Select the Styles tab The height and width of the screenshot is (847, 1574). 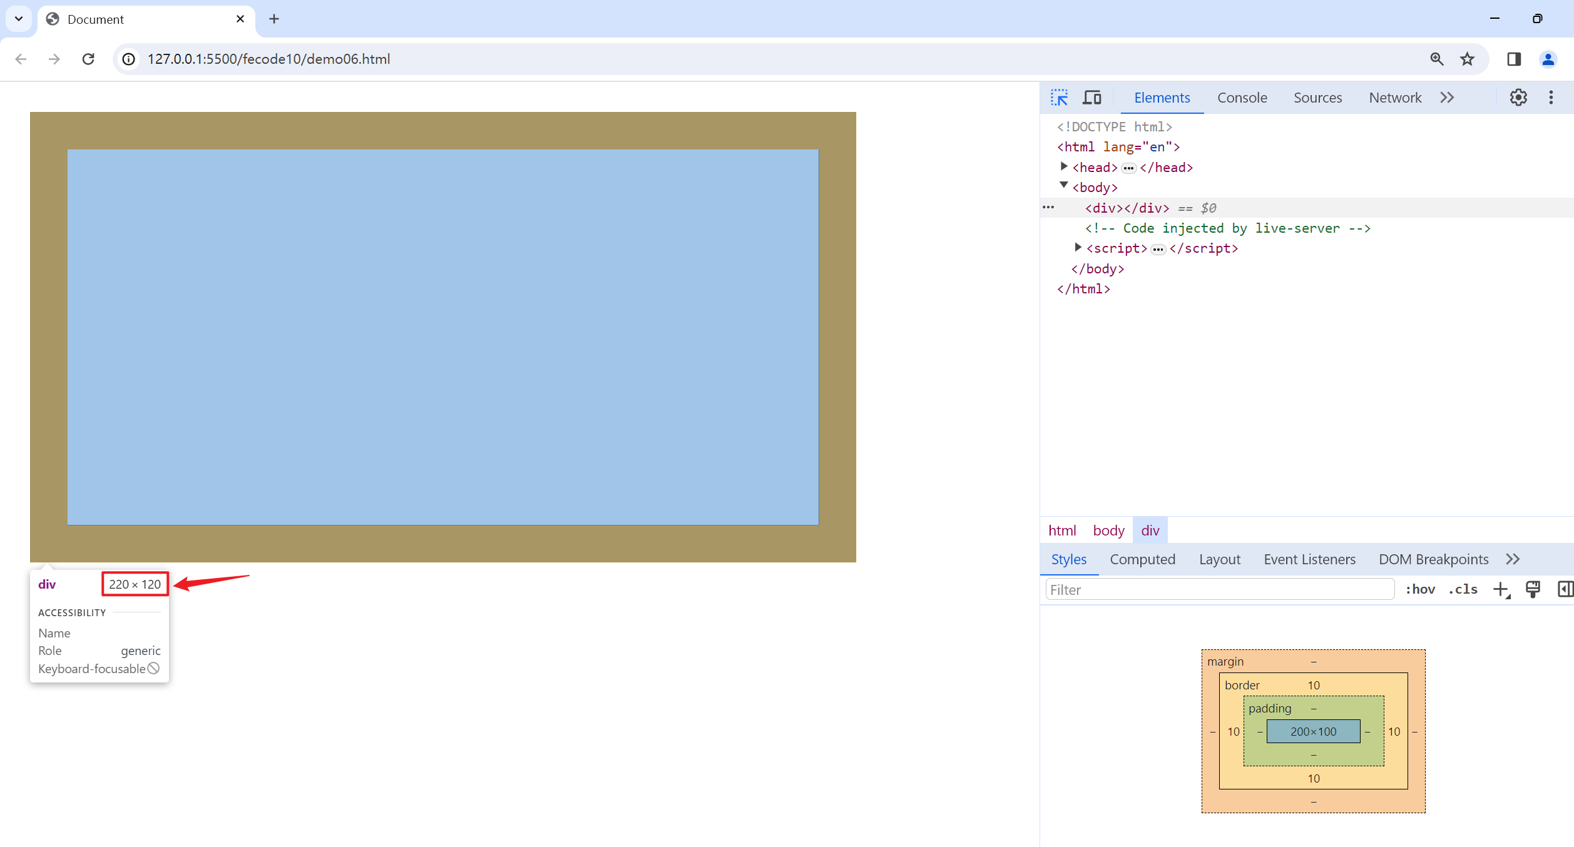pyautogui.click(x=1068, y=559)
